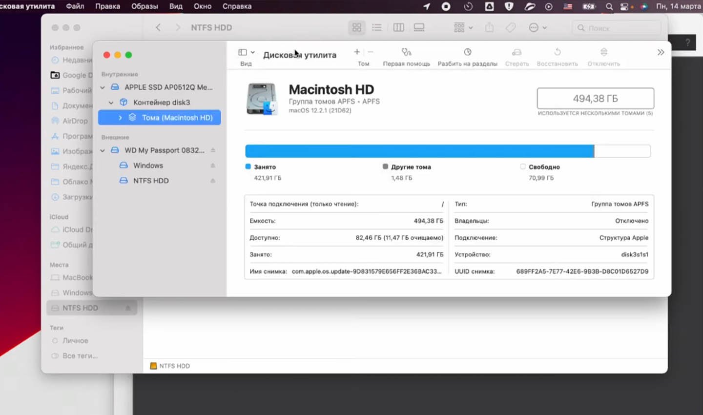Click NTFS HDD in Finder path bar
Viewport: 703px width, 415px height.
tap(170, 366)
